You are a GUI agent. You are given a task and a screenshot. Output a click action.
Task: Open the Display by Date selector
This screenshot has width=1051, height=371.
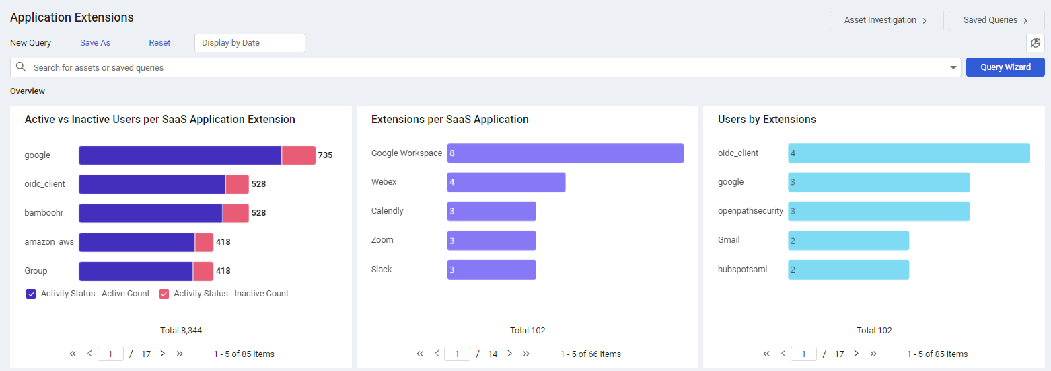[x=250, y=43]
